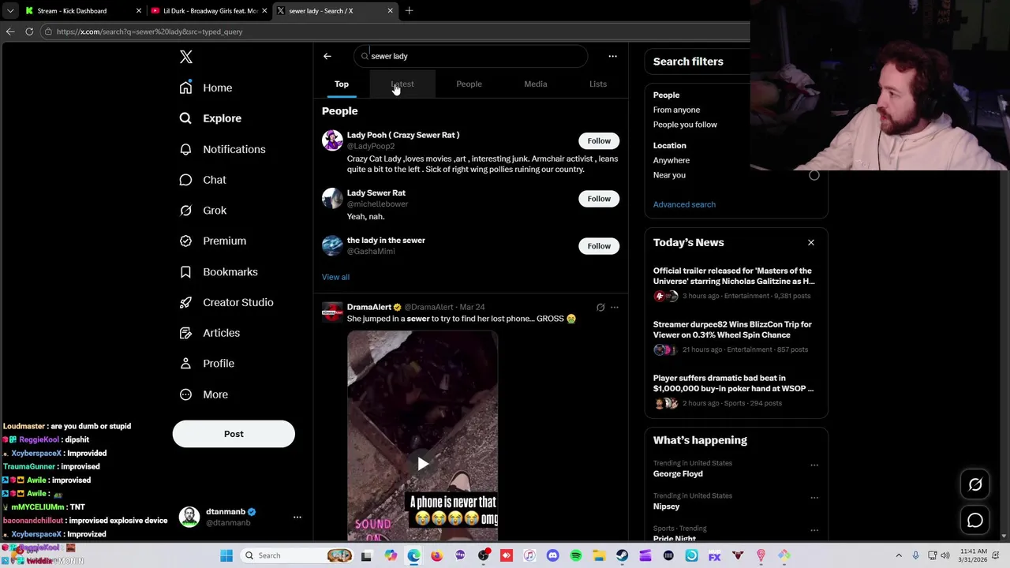Open Grok from the sidebar
Viewport: 1010px width, 568px height.
click(203, 211)
